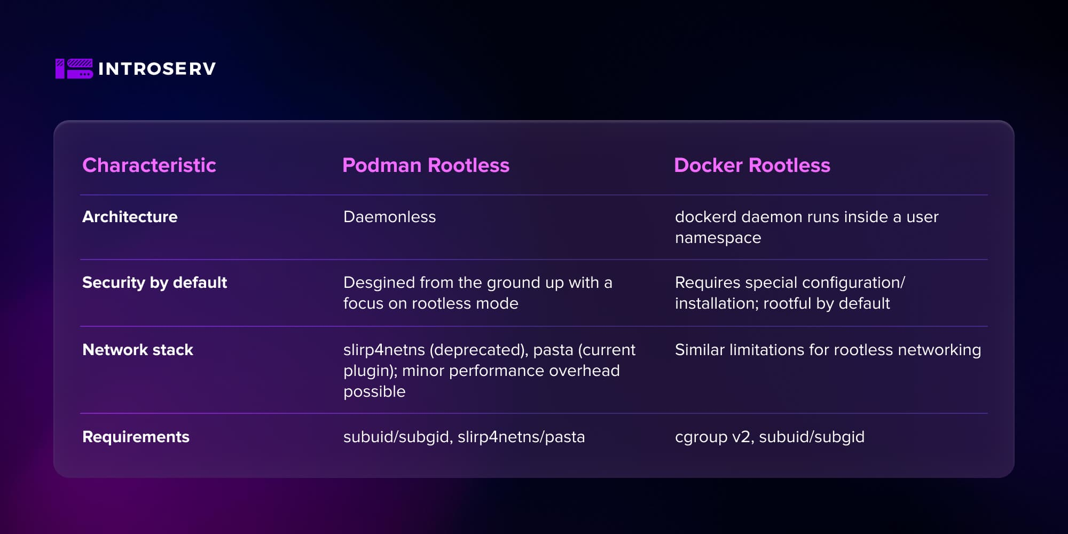Click the Similar limitations for rootless networking cell
This screenshot has width=1068, height=534.
point(828,350)
